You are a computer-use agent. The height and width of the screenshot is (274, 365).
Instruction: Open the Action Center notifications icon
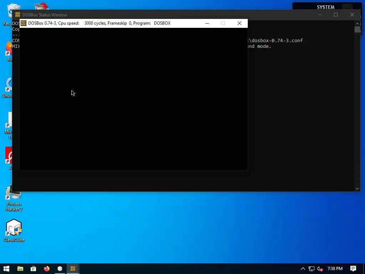click(x=353, y=269)
